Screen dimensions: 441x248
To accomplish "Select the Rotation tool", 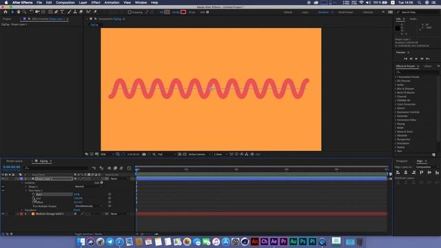I will (31, 12).
